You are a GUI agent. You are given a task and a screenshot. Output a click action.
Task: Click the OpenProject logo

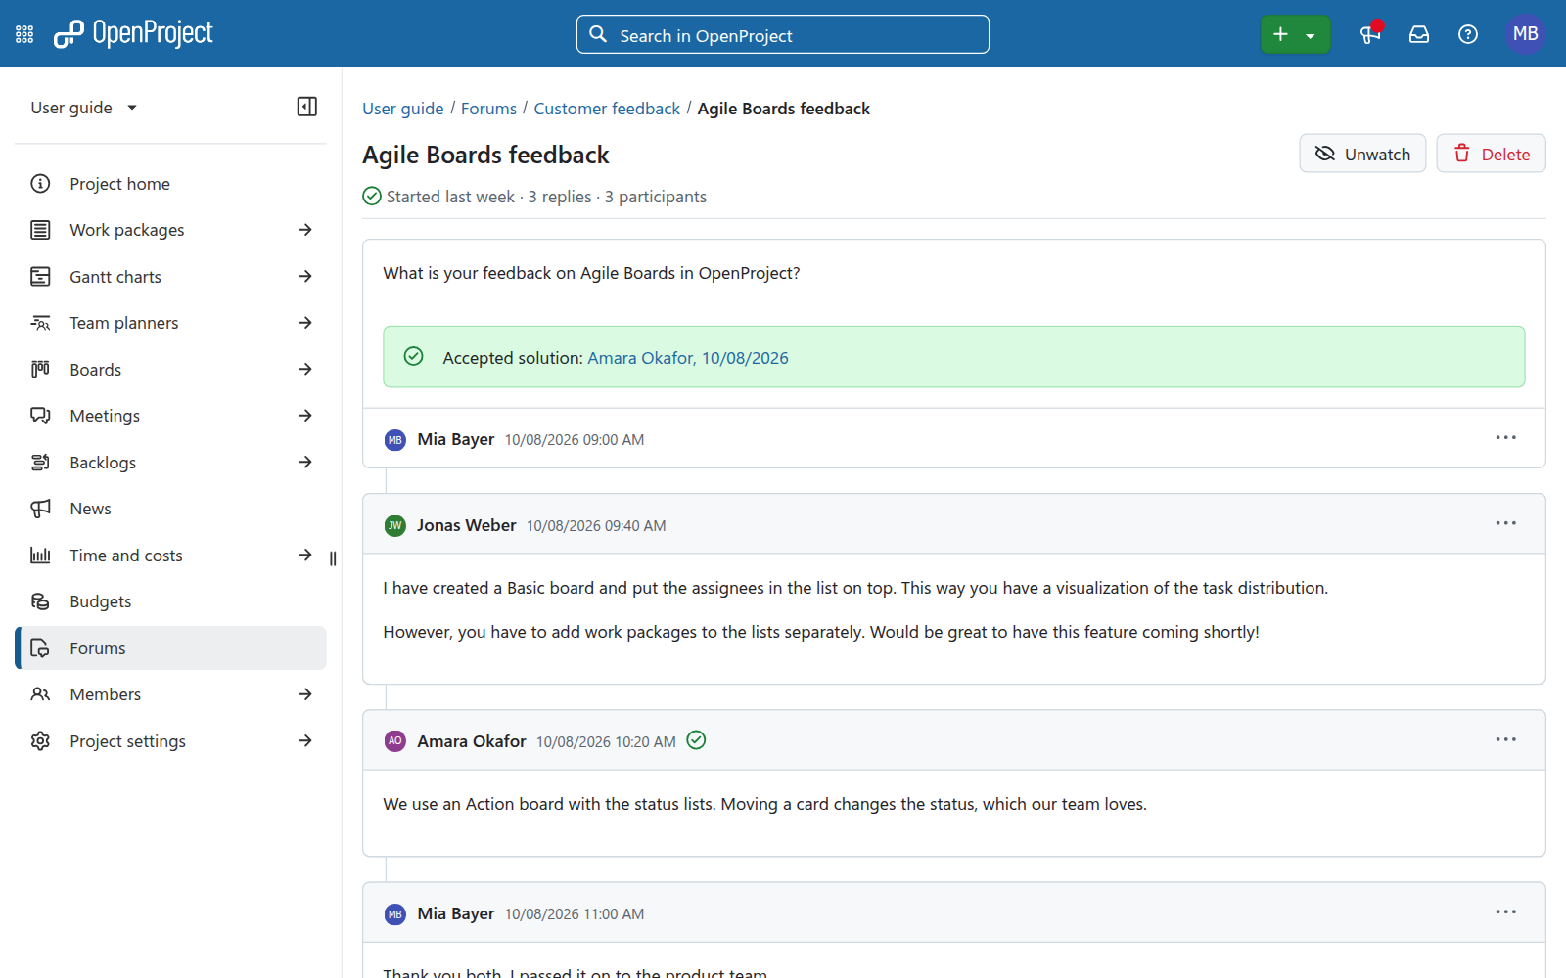pos(133,34)
